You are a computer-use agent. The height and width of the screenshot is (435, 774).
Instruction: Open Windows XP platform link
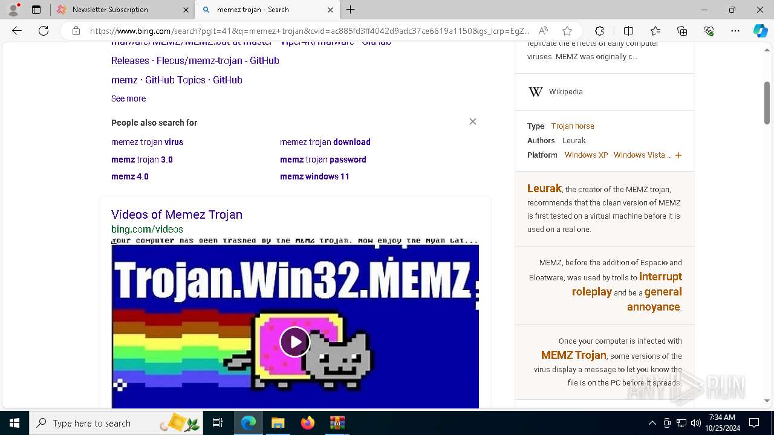587,155
